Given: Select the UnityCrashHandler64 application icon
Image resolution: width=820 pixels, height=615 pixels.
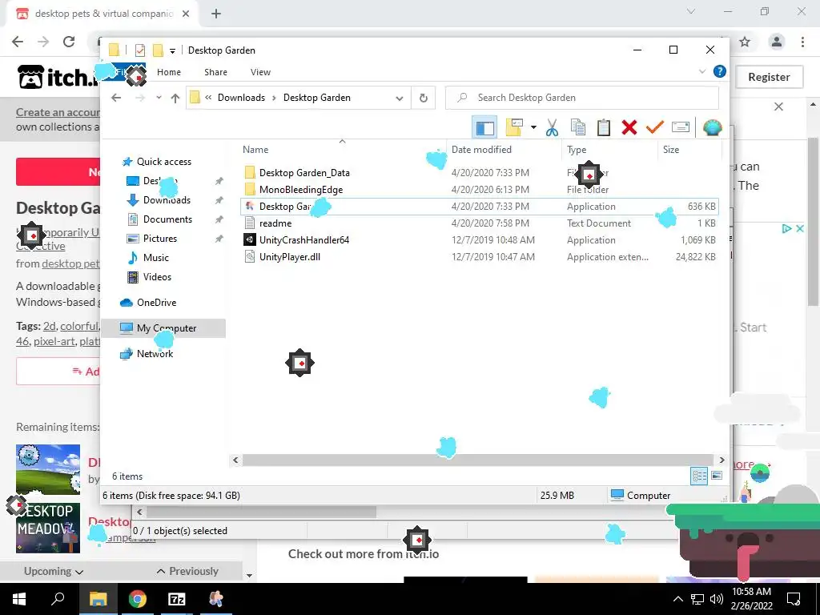Looking at the screenshot, I should click(250, 240).
